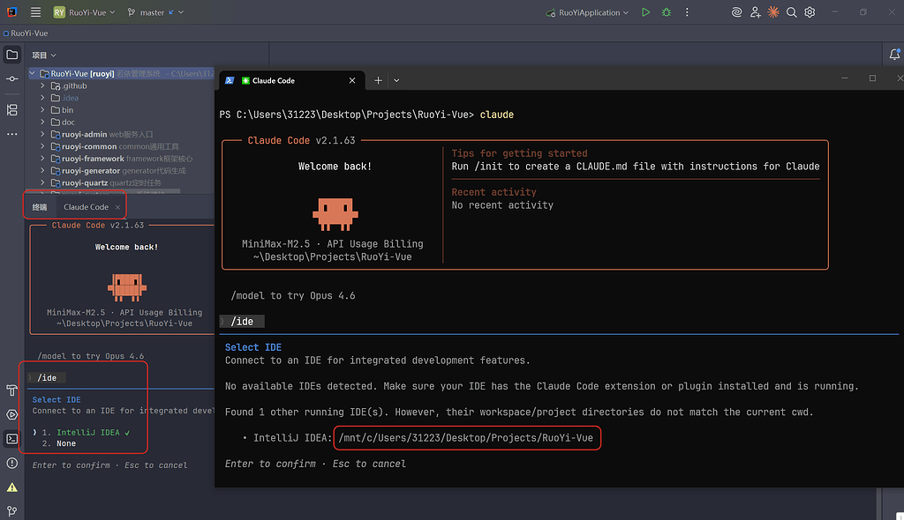Click the /ide input in IDE terminal
The width and height of the screenshot is (904, 520).
[48, 378]
